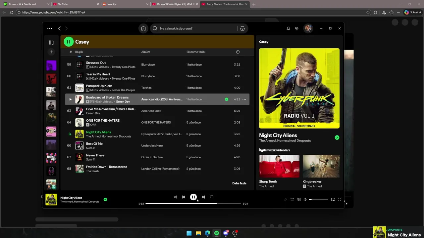Open London Calling (Remastered) album link
This screenshot has width=424, height=238.
(x=160, y=169)
